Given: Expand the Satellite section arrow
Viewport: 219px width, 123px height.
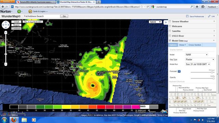Looking at the screenshot, I should 214,31.
